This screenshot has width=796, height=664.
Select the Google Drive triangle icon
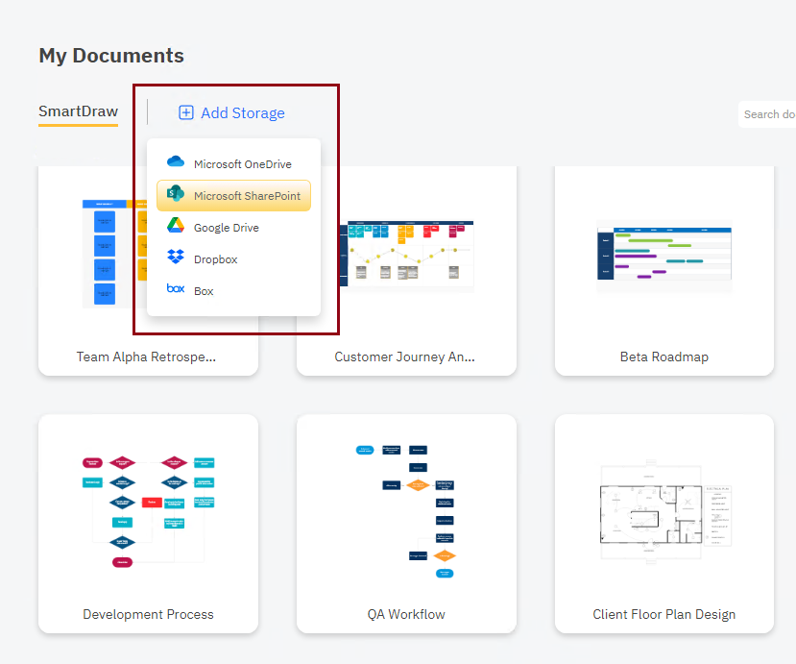[176, 227]
